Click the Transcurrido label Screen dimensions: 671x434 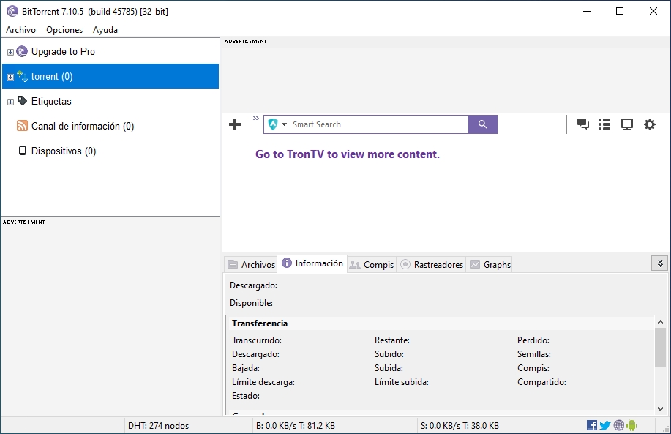click(257, 340)
